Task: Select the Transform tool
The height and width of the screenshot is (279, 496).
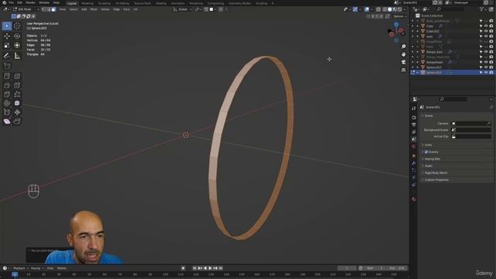Action: [17, 46]
